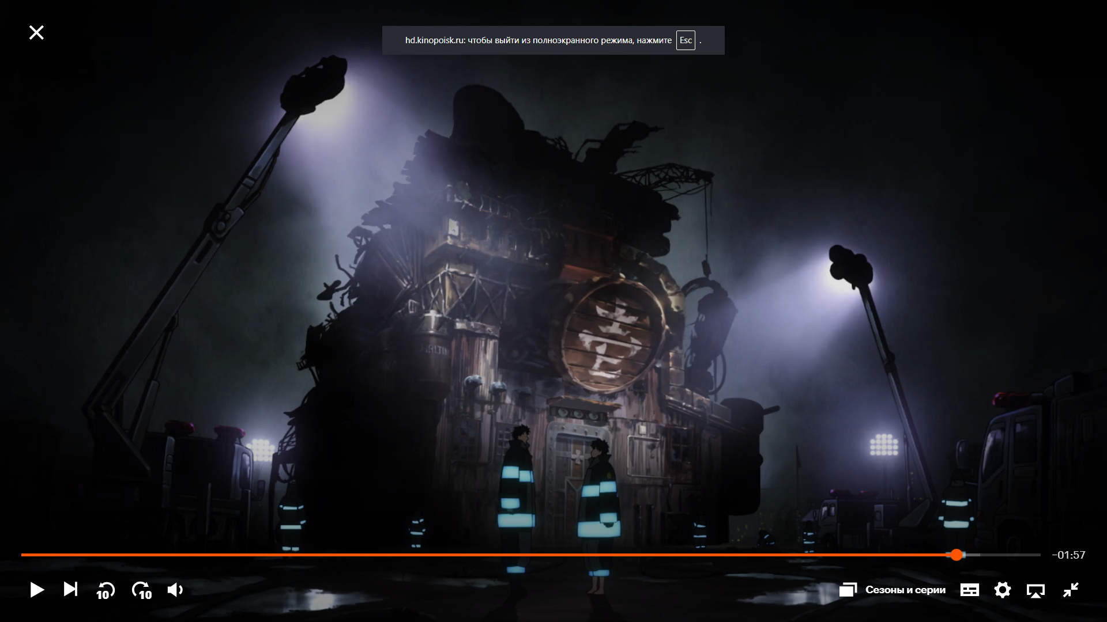Open the gear playback settings menu
Image resolution: width=1107 pixels, height=622 pixels.
(x=1003, y=590)
